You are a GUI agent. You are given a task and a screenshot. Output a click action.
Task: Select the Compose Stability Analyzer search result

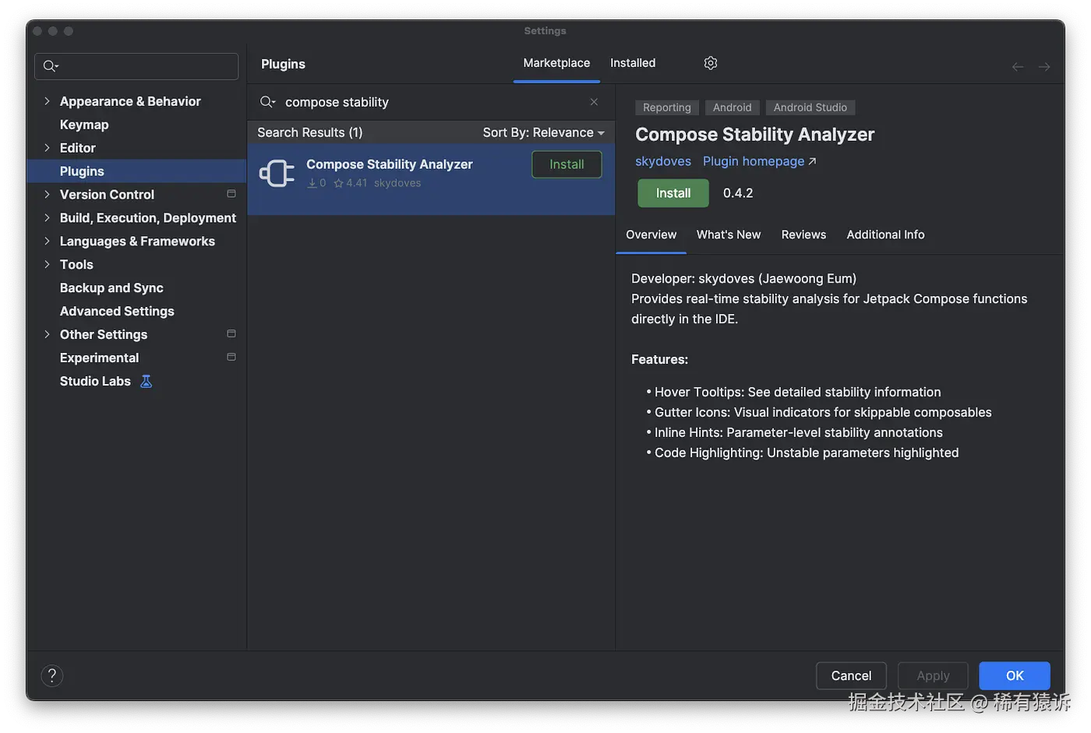click(x=431, y=180)
